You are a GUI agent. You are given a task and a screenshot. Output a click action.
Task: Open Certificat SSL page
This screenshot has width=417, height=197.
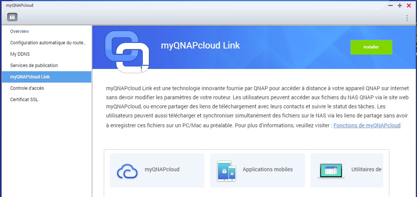coord(24,100)
